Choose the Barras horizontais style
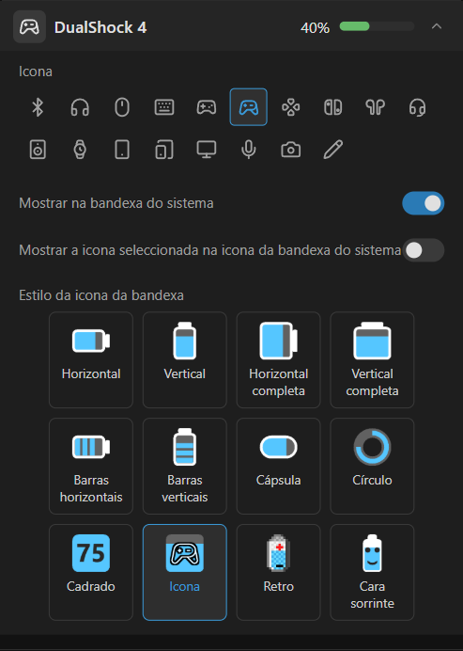The image size is (463, 651). (91, 467)
